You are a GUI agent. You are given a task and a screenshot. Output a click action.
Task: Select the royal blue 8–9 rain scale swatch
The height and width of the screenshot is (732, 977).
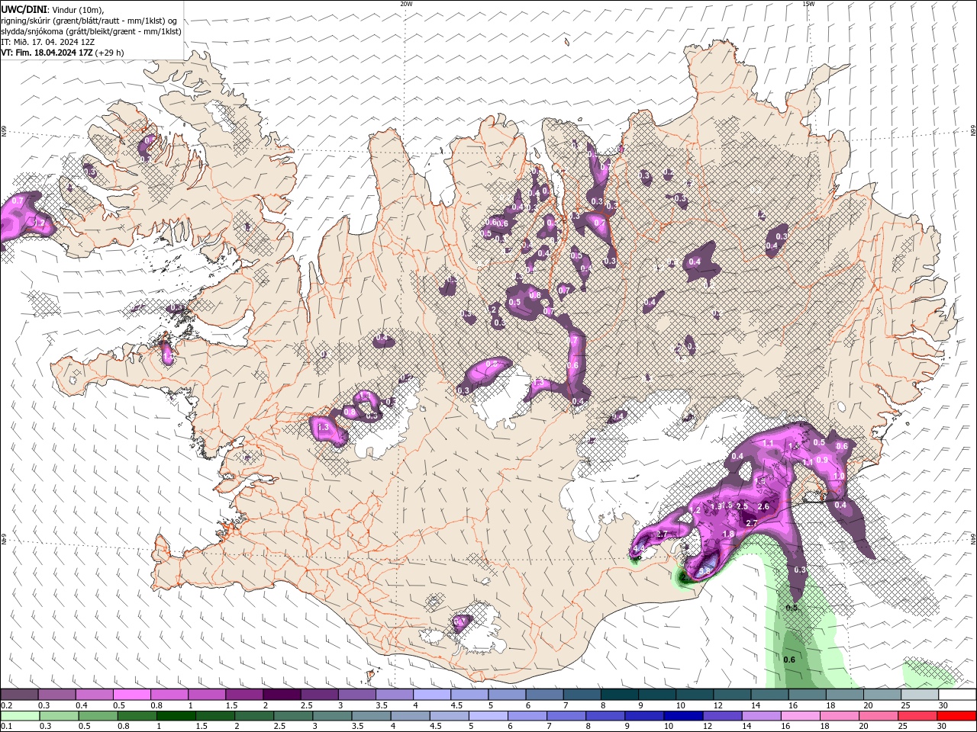(x=605, y=716)
